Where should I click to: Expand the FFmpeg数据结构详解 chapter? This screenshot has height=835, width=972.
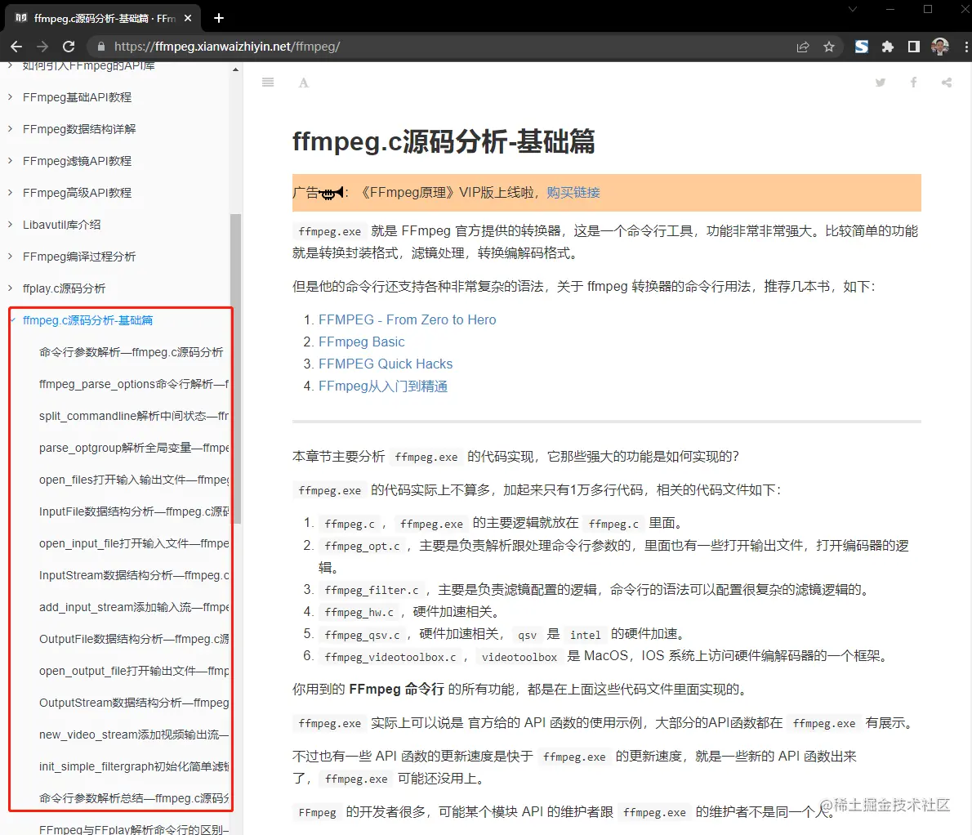(10, 128)
